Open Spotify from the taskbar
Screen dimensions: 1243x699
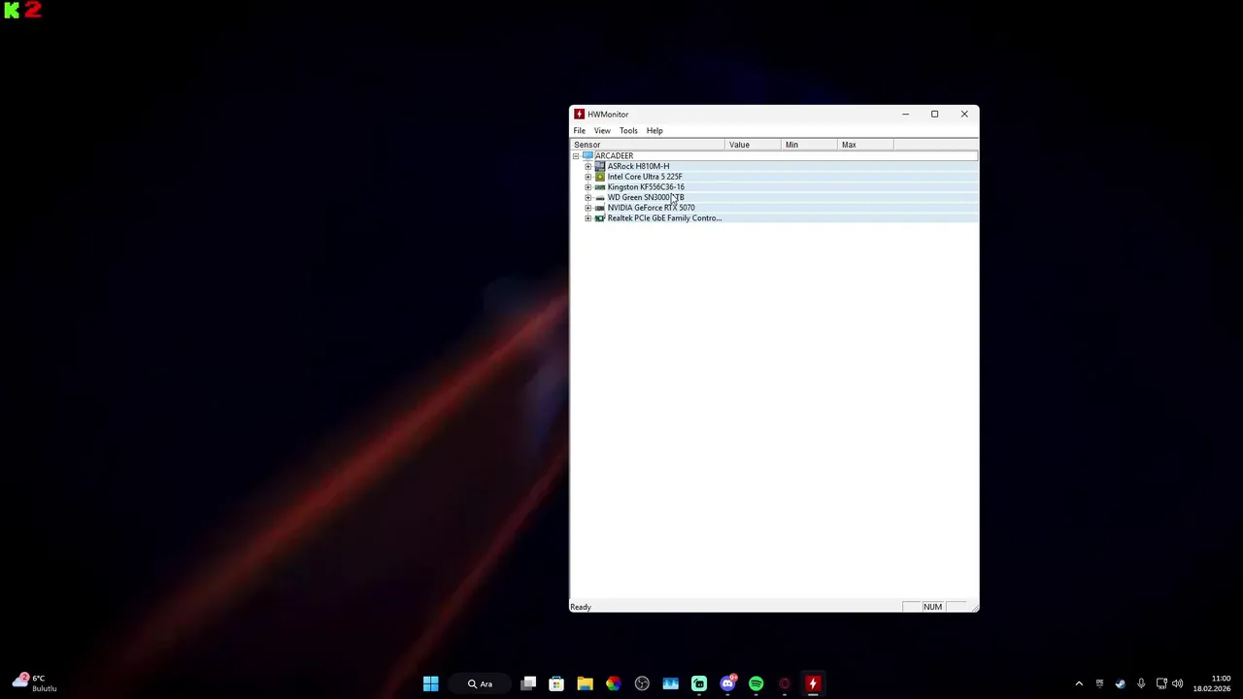pos(756,683)
